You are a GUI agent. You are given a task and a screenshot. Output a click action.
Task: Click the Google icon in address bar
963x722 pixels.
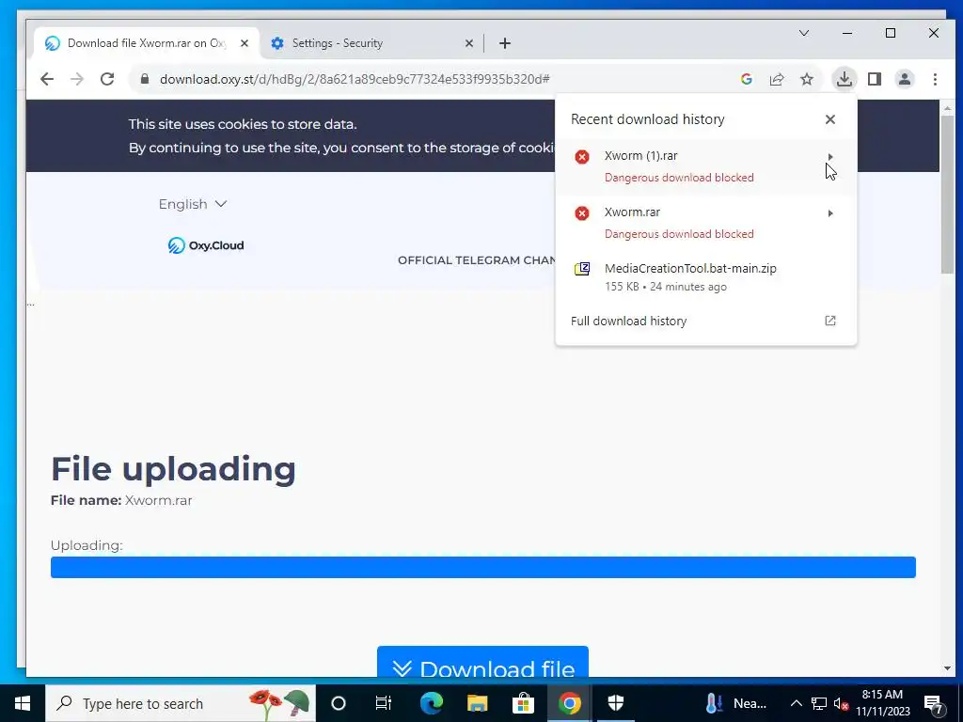746,79
